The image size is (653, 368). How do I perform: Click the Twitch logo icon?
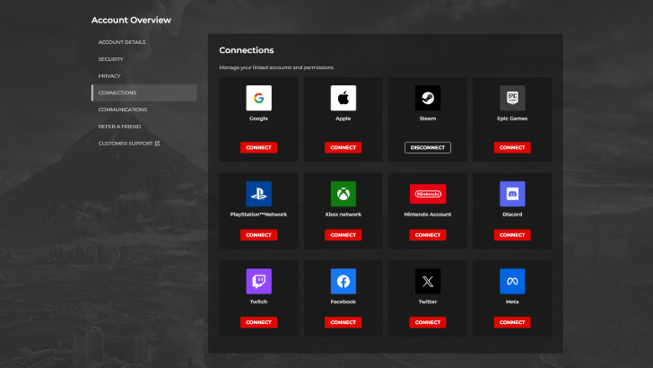[258, 281]
